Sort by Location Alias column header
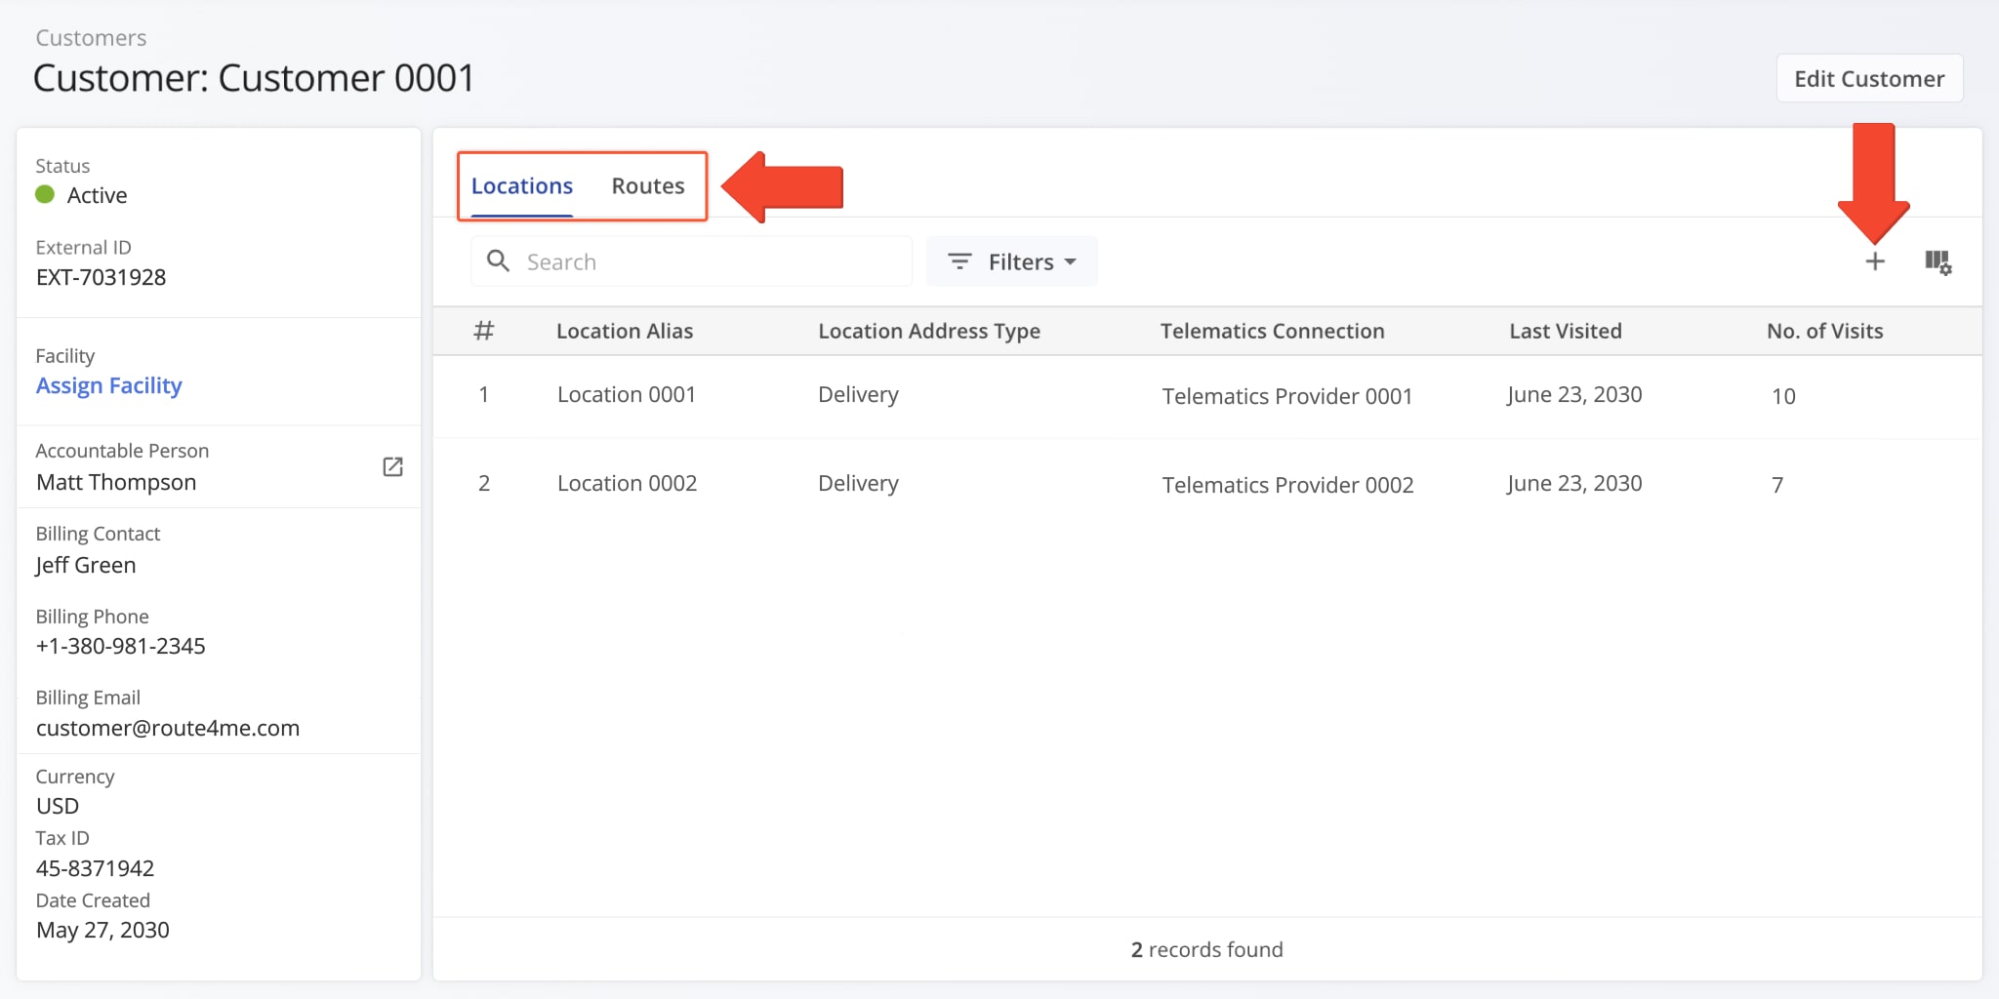Screen dimensions: 1999x999 tap(625, 331)
